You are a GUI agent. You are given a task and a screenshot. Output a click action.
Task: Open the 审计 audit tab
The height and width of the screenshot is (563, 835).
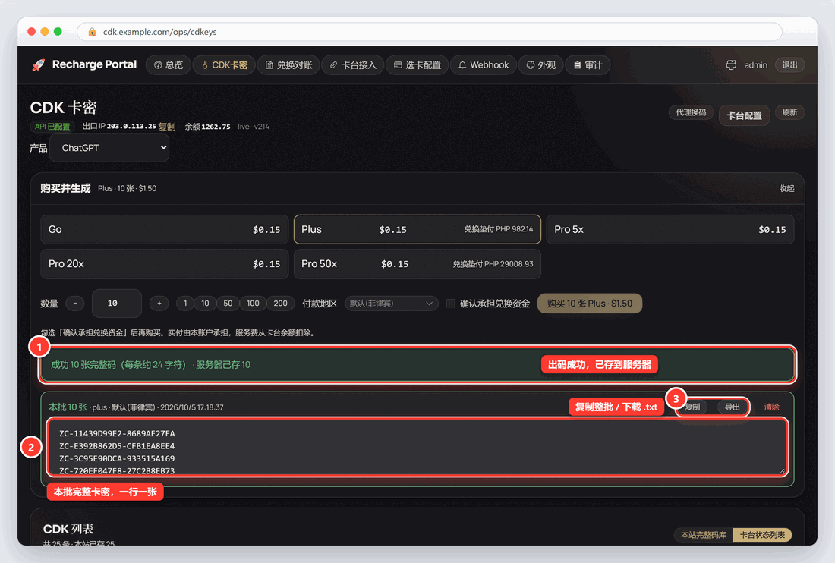588,65
